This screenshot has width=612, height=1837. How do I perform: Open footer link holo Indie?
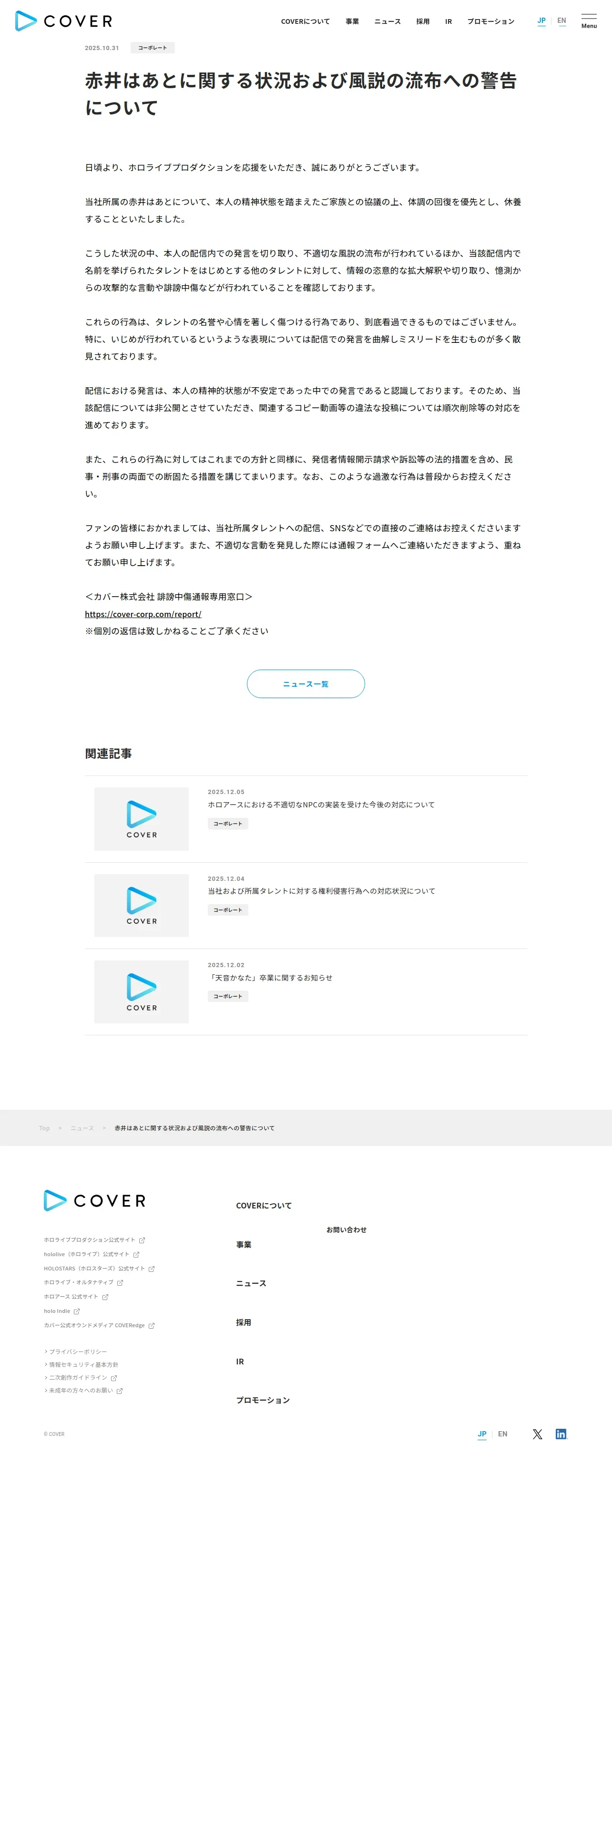click(57, 1311)
